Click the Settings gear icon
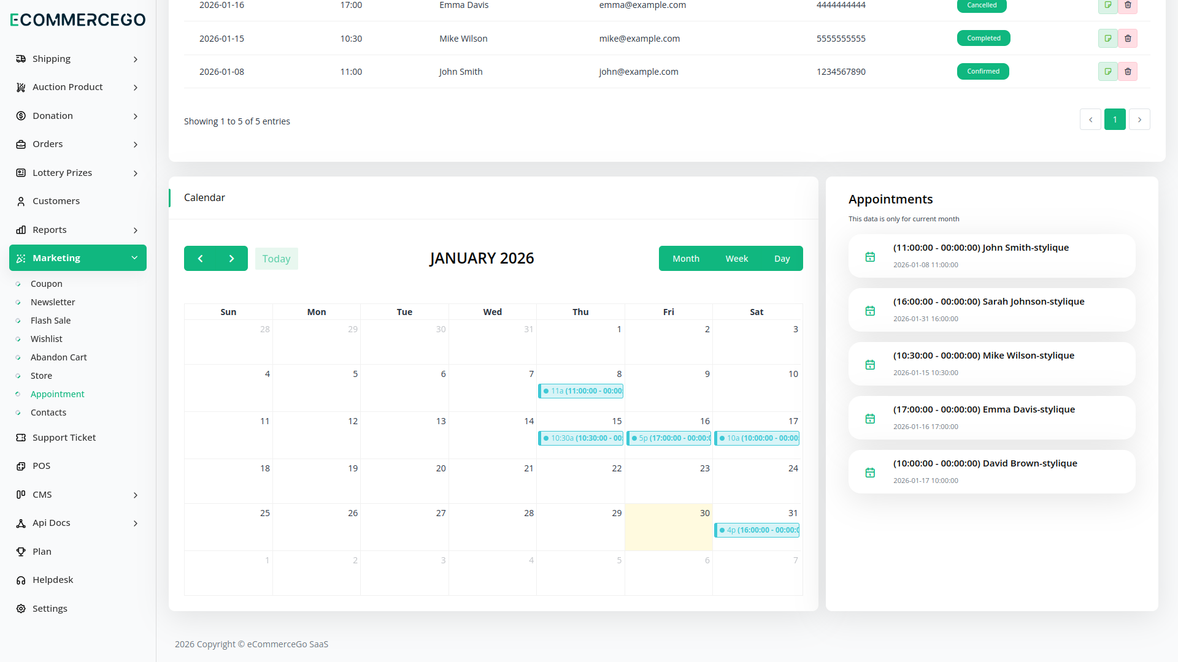 [21, 609]
